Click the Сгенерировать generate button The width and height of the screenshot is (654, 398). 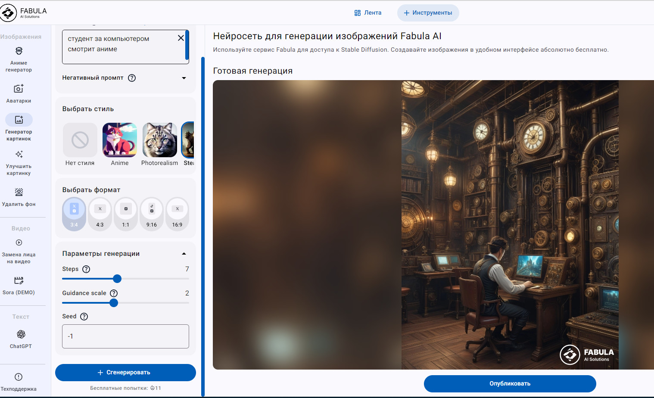pyautogui.click(x=125, y=373)
